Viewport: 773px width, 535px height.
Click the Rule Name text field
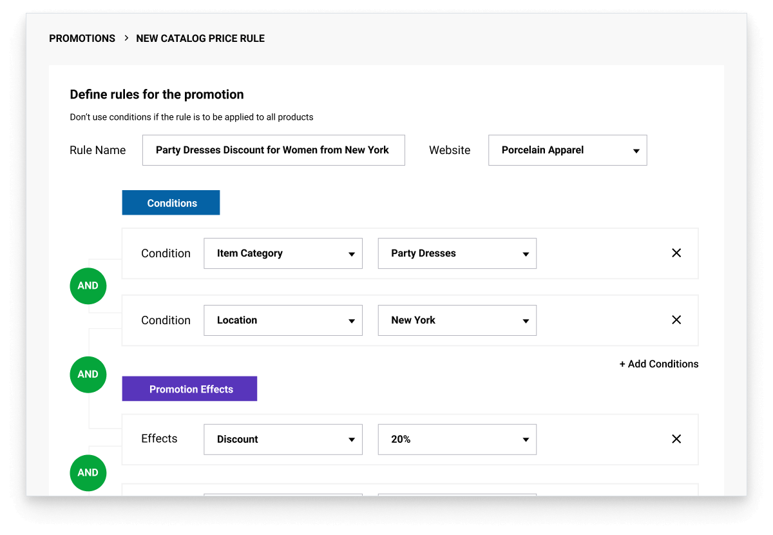click(x=273, y=150)
